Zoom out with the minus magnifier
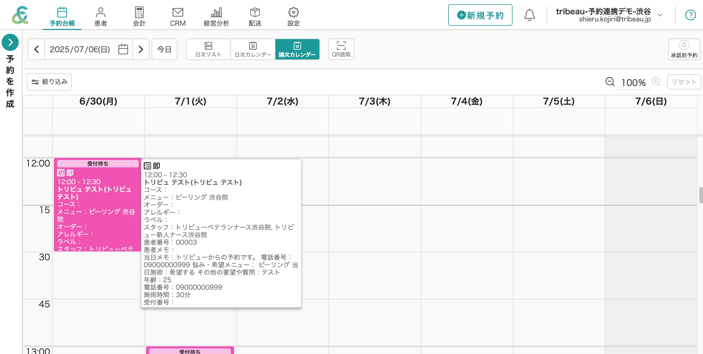The width and height of the screenshot is (703, 354). (610, 82)
